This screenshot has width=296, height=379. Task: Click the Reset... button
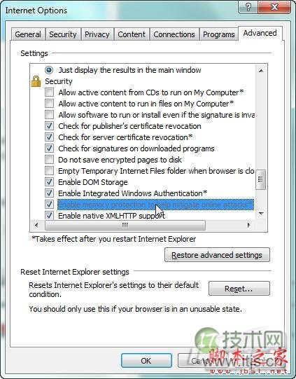[x=239, y=289]
